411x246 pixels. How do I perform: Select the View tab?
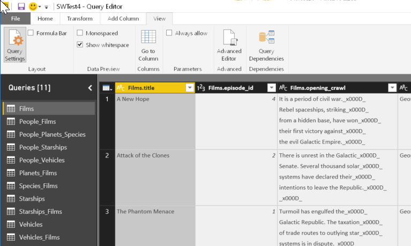tap(159, 19)
